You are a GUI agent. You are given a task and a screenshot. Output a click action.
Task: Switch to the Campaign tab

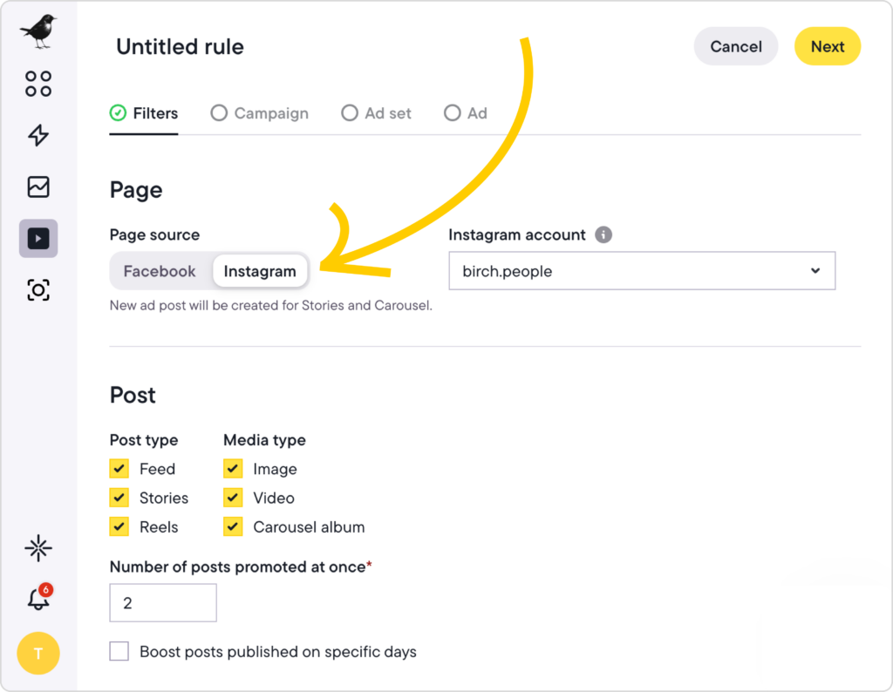(259, 113)
